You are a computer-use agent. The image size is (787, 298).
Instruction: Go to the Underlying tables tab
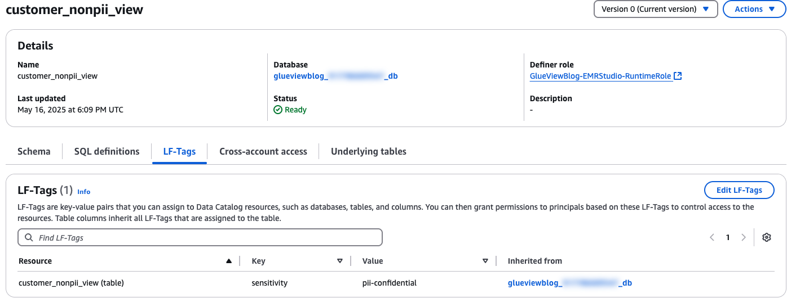point(368,151)
